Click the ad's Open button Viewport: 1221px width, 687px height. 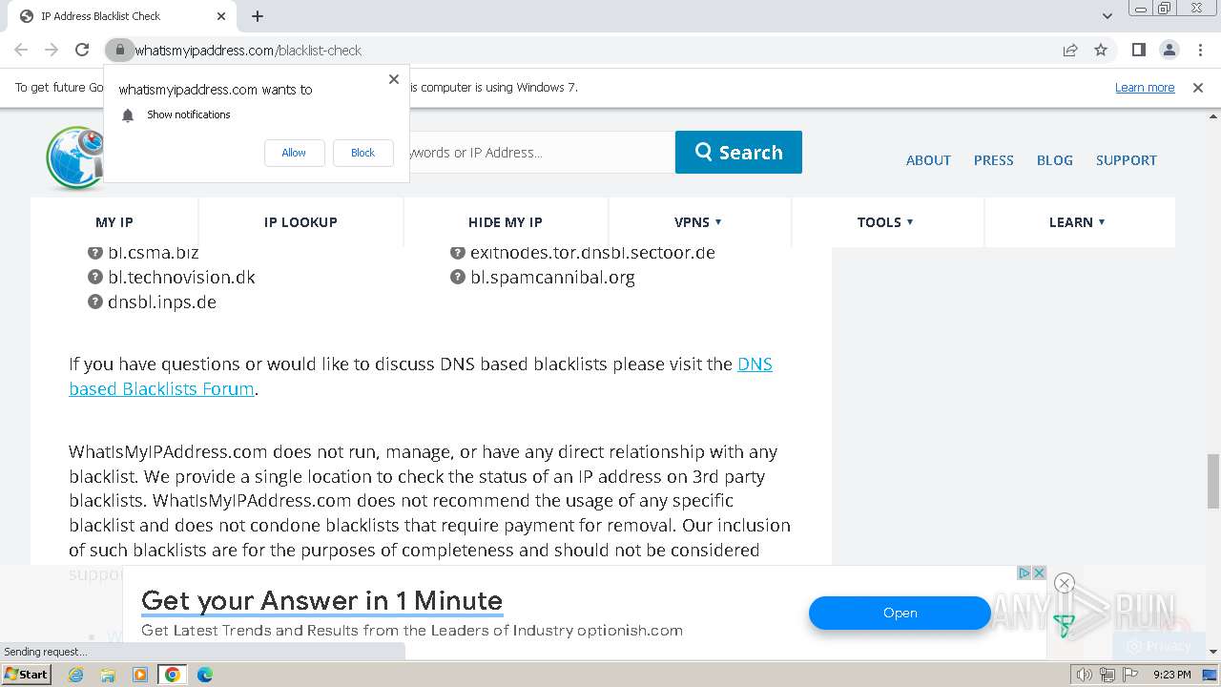pos(900,613)
